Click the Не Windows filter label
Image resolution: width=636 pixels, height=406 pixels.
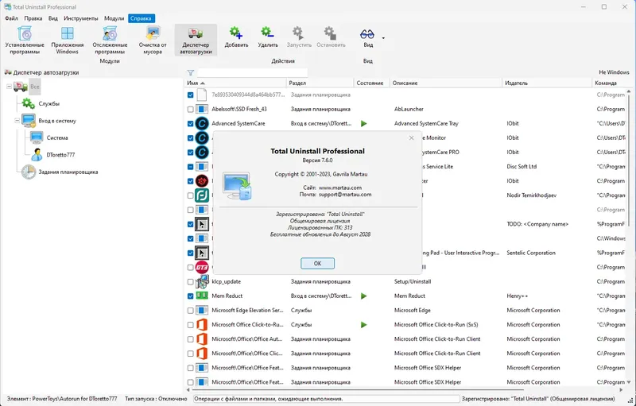[x=614, y=72]
